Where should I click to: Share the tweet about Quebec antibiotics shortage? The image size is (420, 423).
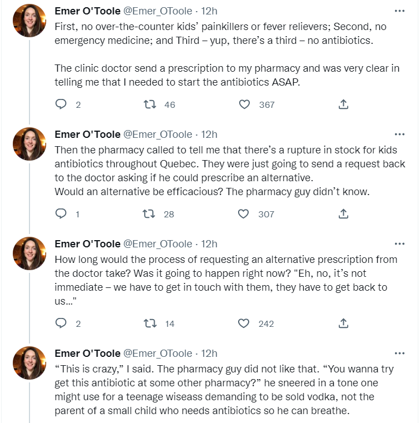click(x=344, y=214)
